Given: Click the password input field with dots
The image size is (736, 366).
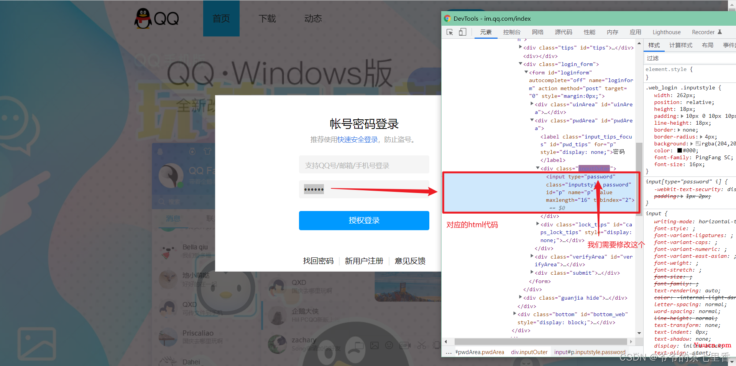Looking at the screenshot, I should [x=364, y=189].
